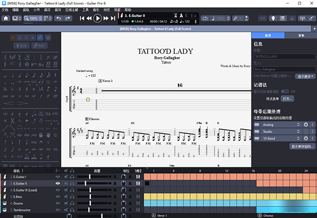Jump to the start of the score
Viewport: 317px width, 218px height.
tap(82, 18)
